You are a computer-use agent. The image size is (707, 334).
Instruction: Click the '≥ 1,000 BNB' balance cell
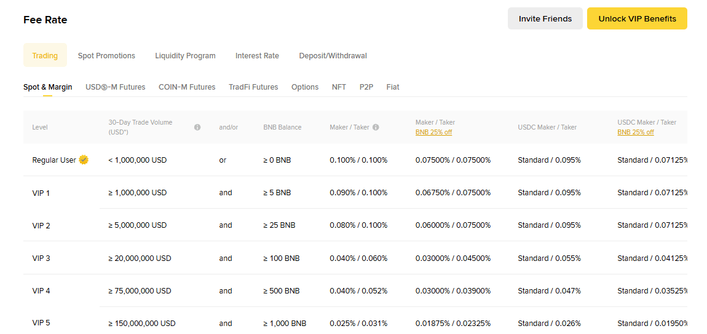pyautogui.click(x=285, y=323)
